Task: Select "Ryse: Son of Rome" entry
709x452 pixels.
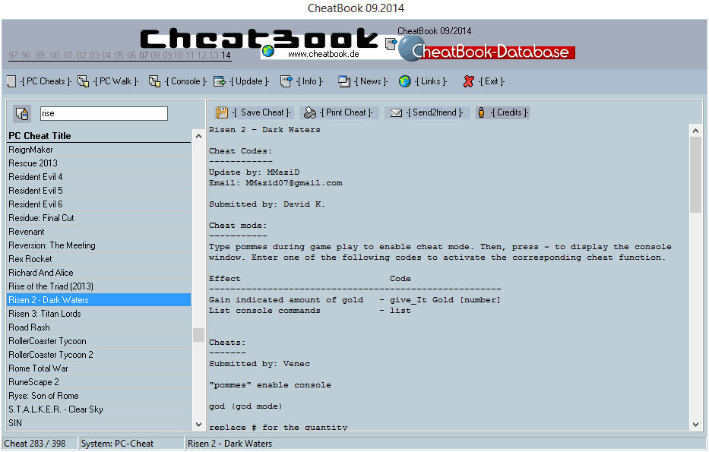Action: coord(99,396)
